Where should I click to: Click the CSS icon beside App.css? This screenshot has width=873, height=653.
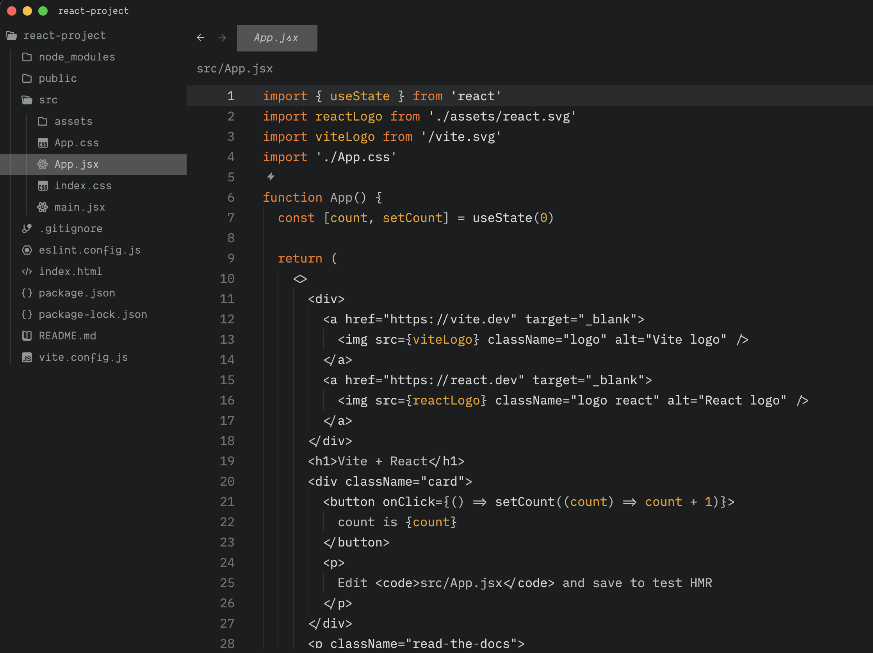click(x=43, y=143)
